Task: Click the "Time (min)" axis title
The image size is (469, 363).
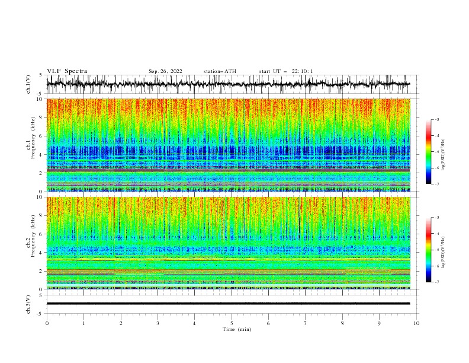Action: (x=237, y=329)
